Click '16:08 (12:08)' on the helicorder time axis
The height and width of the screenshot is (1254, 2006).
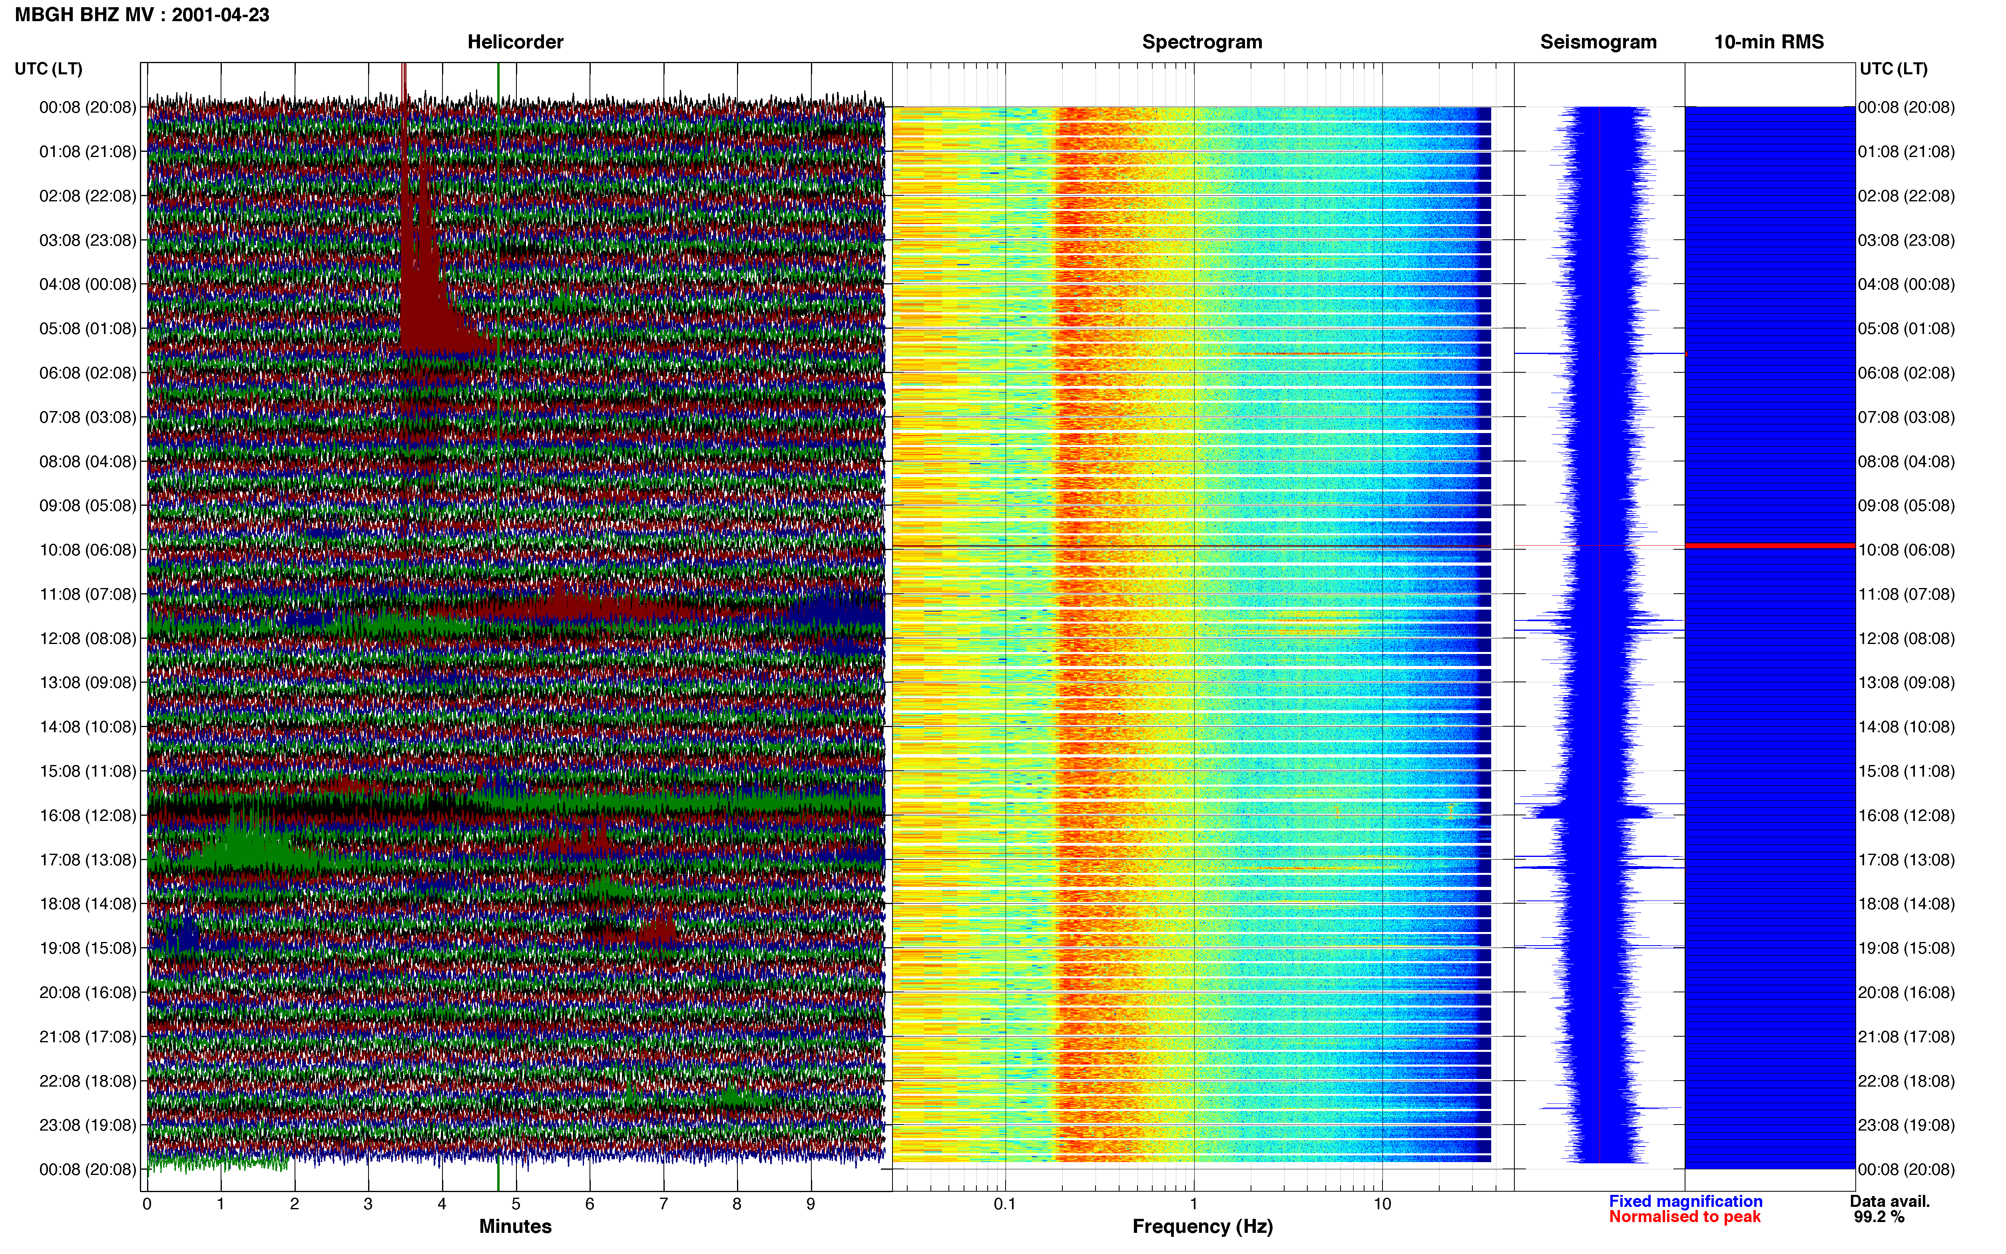(x=88, y=815)
